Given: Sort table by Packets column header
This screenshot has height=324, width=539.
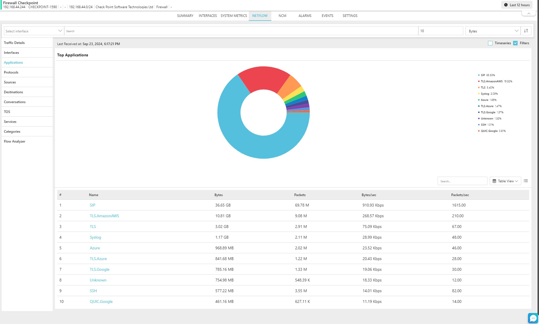Looking at the screenshot, I should tap(300, 195).
